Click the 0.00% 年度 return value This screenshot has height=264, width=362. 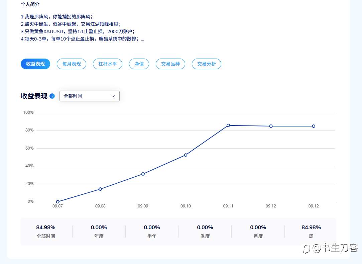[x=99, y=228]
